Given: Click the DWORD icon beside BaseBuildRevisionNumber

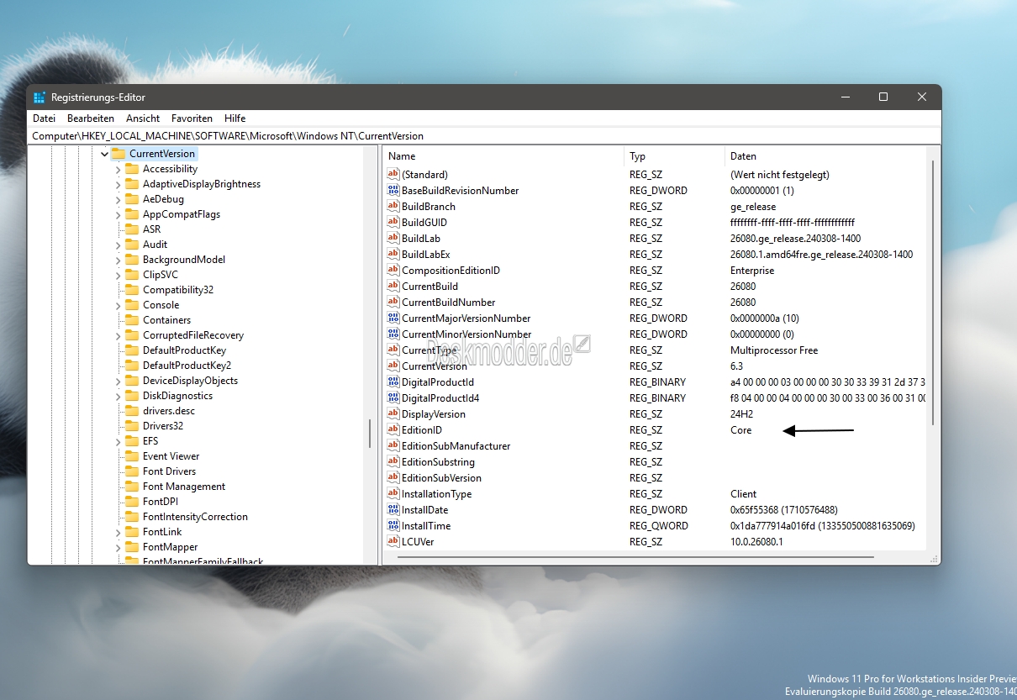Looking at the screenshot, I should point(393,190).
